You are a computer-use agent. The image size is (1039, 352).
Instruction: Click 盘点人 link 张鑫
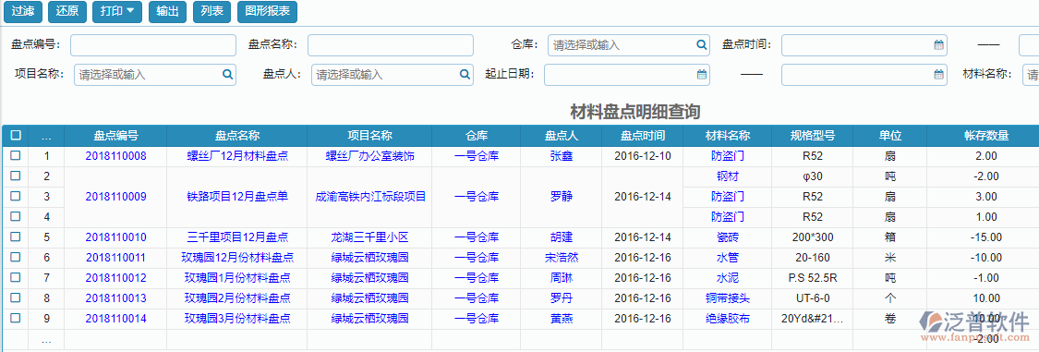[x=562, y=156]
